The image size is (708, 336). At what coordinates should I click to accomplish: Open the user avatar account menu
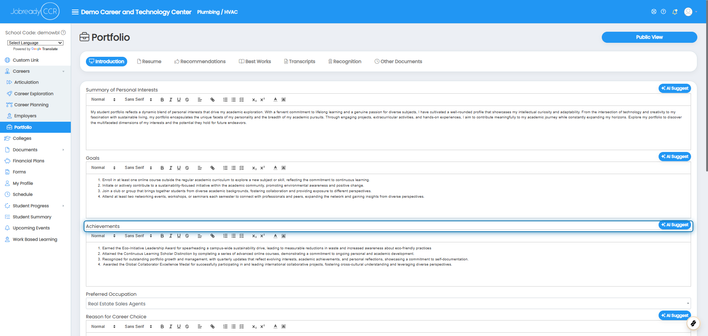688,12
